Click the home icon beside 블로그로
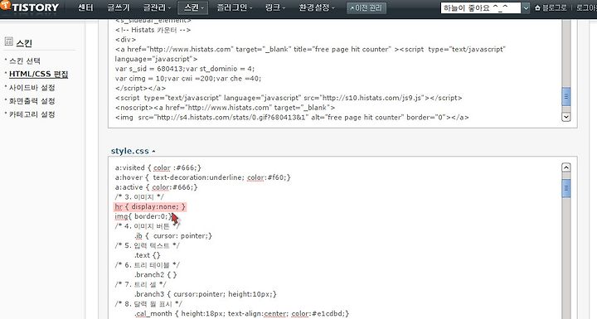597x319 pixels. tap(537, 7)
